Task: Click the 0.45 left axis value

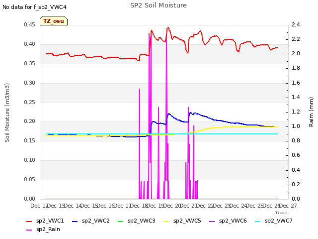Action: point(29,24)
